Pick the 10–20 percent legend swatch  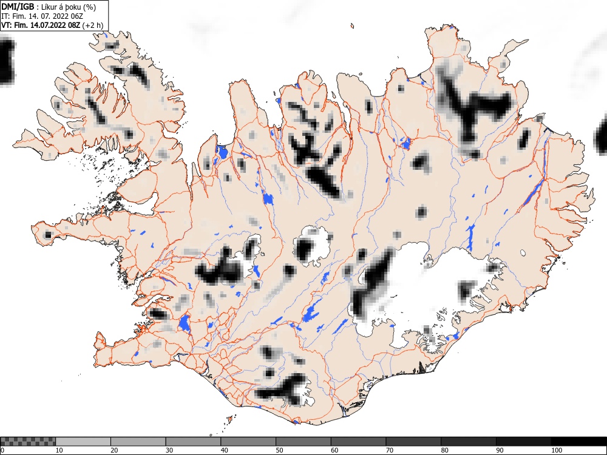[x=83, y=442]
